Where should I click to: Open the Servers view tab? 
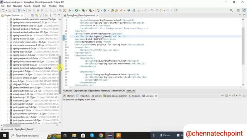click(96, 96)
